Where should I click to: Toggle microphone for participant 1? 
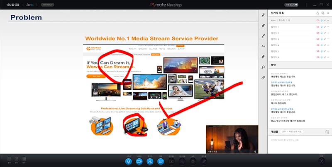pos(321,27)
